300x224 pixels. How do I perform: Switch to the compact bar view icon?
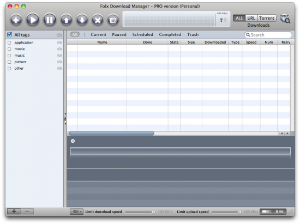266,211
